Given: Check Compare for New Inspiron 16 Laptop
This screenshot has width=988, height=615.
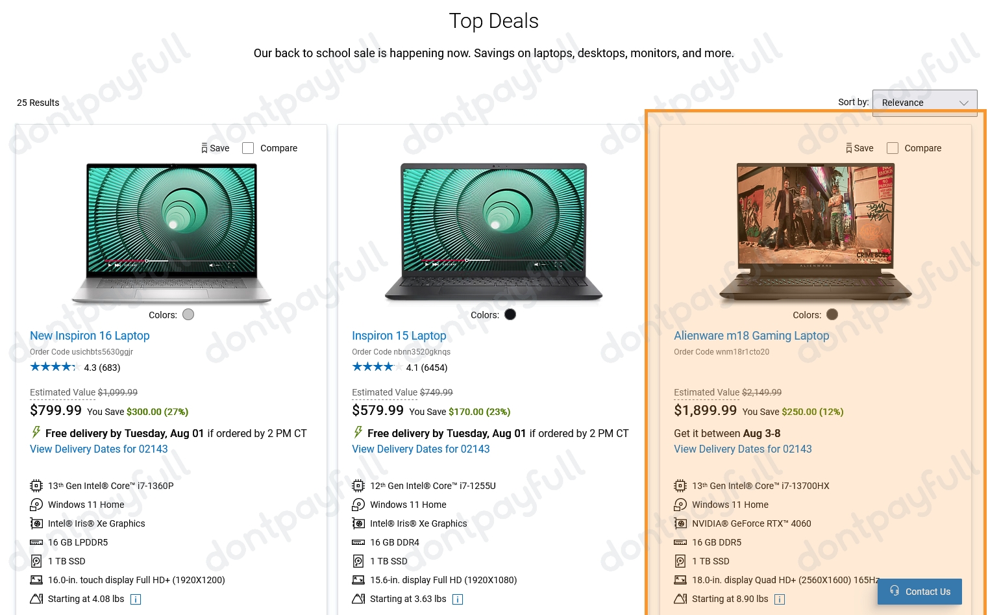Looking at the screenshot, I should pyautogui.click(x=248, y=148).
